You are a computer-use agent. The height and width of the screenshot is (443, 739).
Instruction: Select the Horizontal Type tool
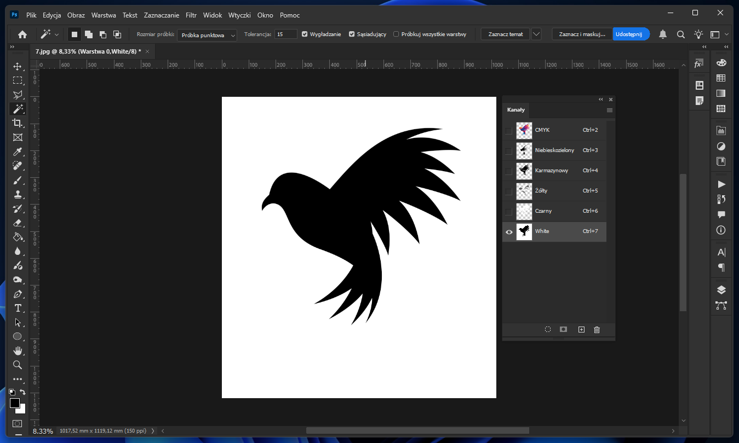(x=18, y=308)
